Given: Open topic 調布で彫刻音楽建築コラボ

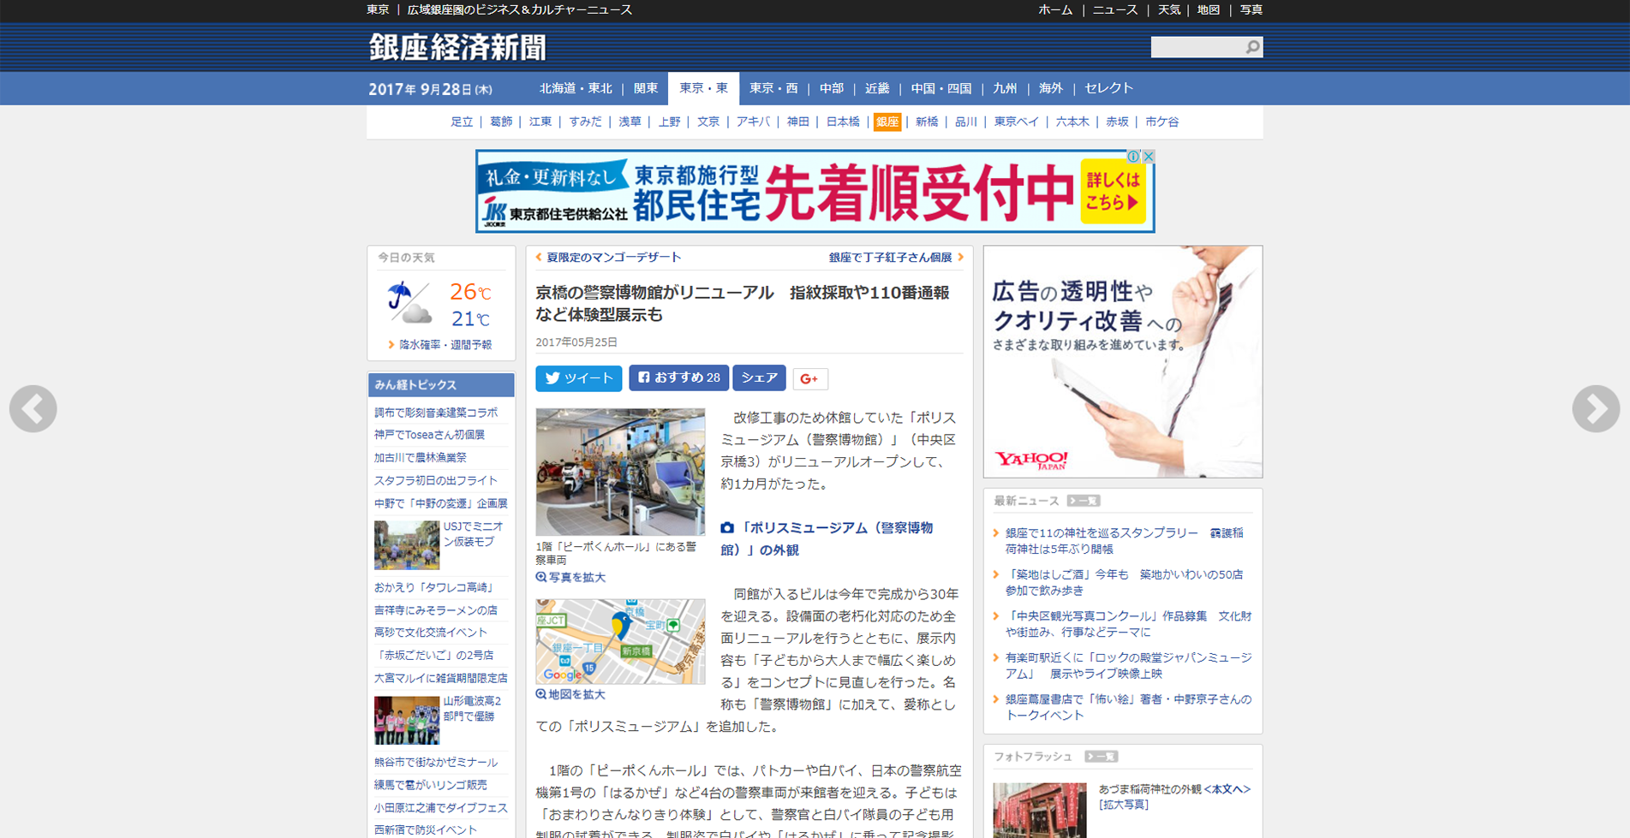Looking at the screenshot, I should point(435,413).
